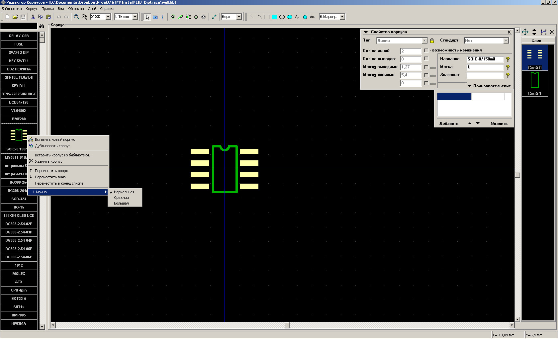Open the Верх layer side dropdown

pyautogui.click(x=239, y=17)
